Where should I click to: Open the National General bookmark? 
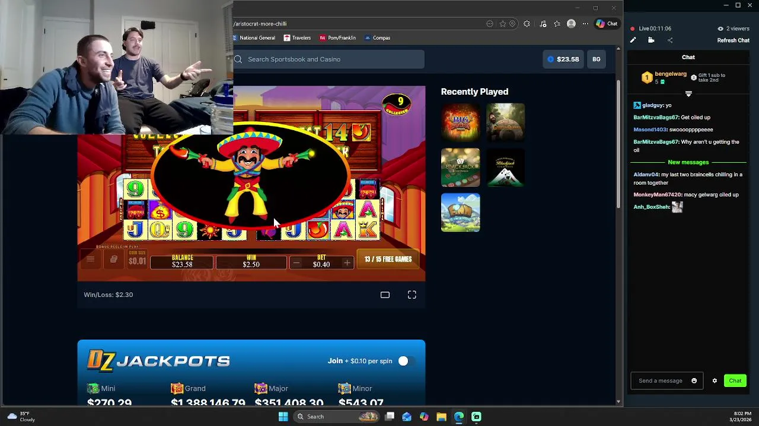coord(253,38)
